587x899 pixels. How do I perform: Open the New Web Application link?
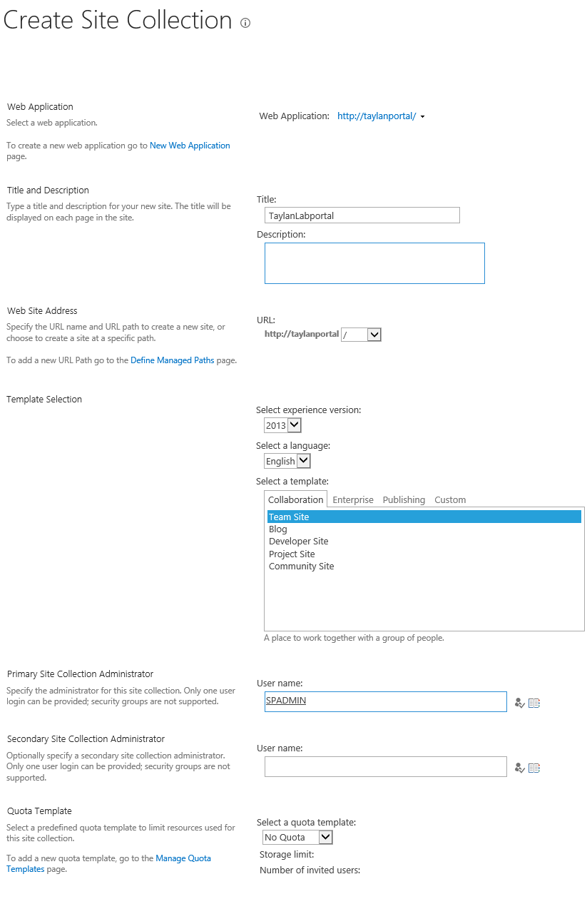(x=190, y=146)
